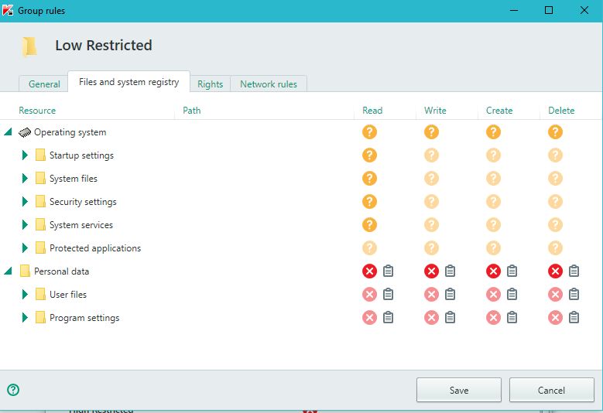This screenshot has height=413, width=603.
Task: Close the Group rules window
Action: click(584, 10)
